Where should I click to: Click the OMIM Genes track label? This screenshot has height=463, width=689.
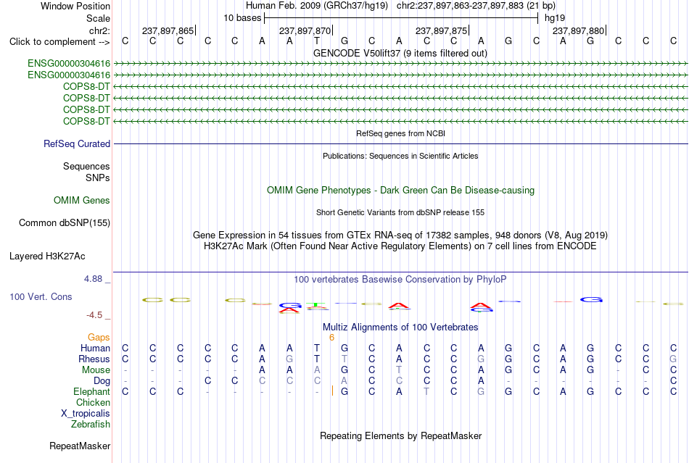(82, 201)
